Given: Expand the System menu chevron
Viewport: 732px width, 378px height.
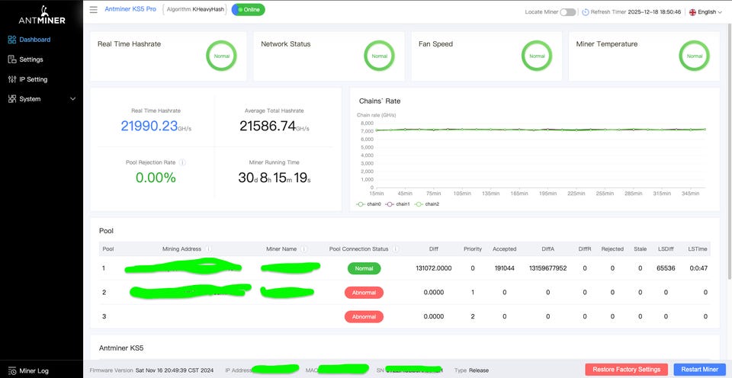Looking at the screenshot, I should 72,99.
